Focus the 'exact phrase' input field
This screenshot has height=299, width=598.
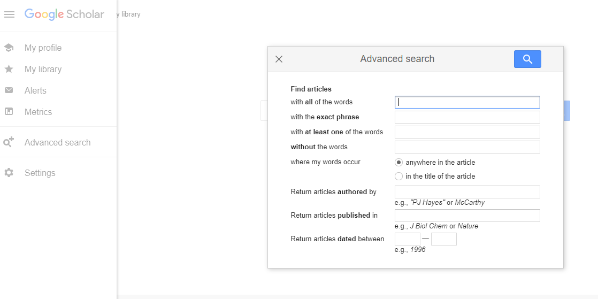tap(467, 117)
